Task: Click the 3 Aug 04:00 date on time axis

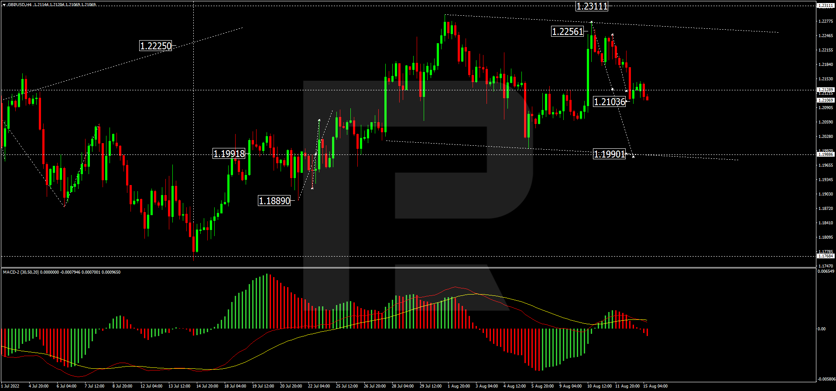Action: [x=487, y=386]
